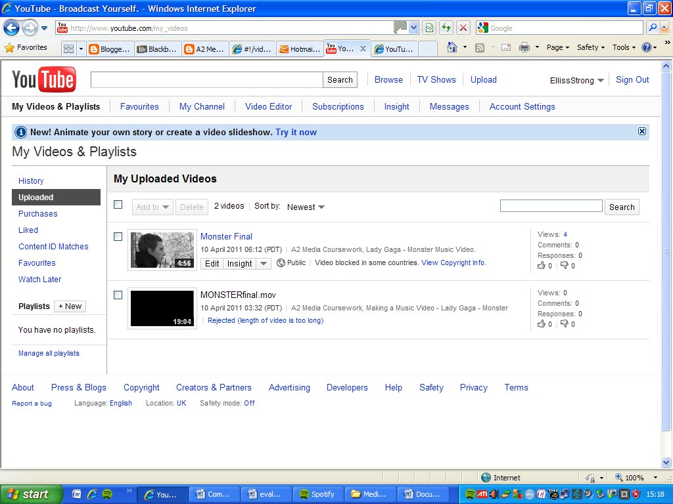
Task: Tick the checkbox for Monster Final
Action: coord(118,236)
